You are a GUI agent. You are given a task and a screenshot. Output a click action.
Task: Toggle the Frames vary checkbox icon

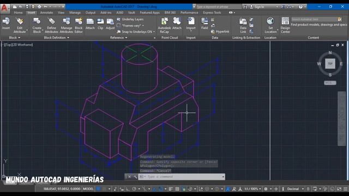119,26
